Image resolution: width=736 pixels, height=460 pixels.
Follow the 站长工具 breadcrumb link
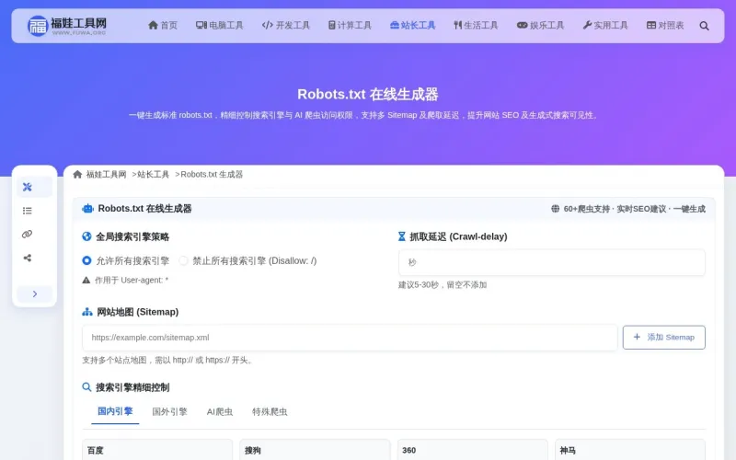click(x=153, y=175)
